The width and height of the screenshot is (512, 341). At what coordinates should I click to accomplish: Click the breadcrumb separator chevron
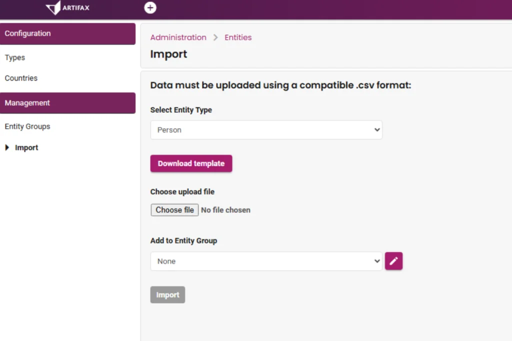(215, 37)
